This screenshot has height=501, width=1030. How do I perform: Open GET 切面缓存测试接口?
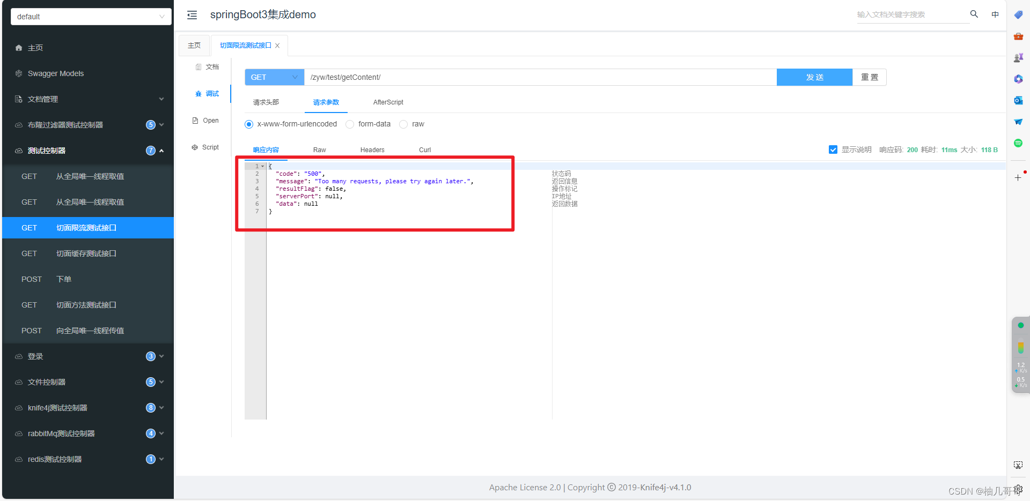pyautogui.click(x=88, y=253)
